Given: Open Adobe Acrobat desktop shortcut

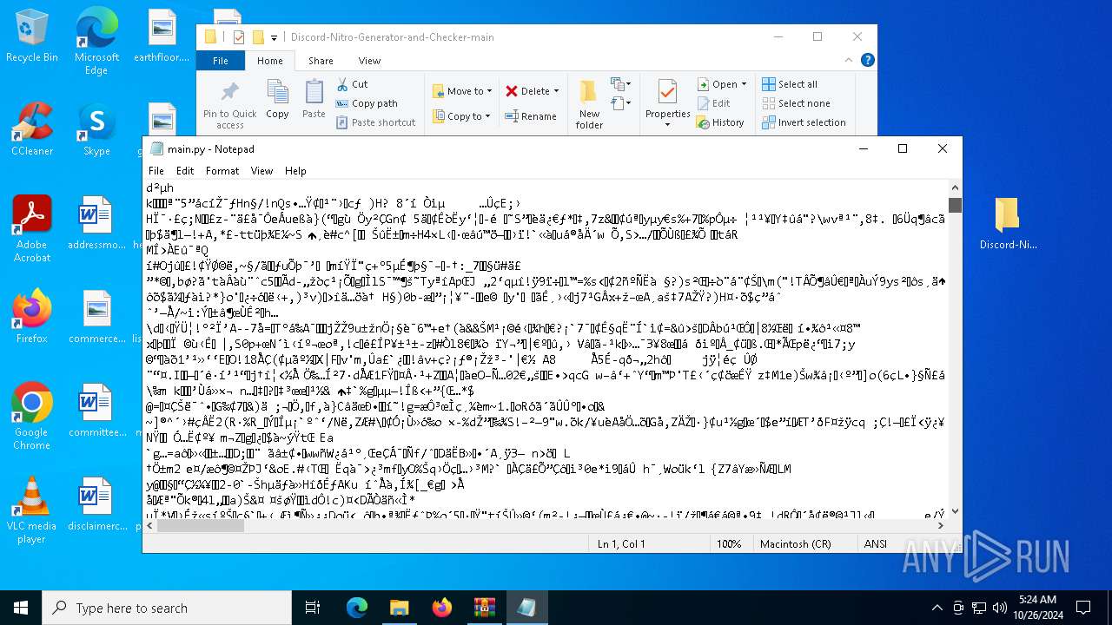Looking at the screenshot, I should point(31,229).
